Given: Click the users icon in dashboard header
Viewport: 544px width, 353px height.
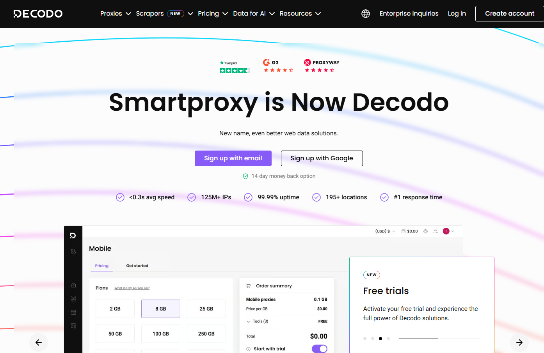Looking at the screenshot, I should (x=436, y=231).
